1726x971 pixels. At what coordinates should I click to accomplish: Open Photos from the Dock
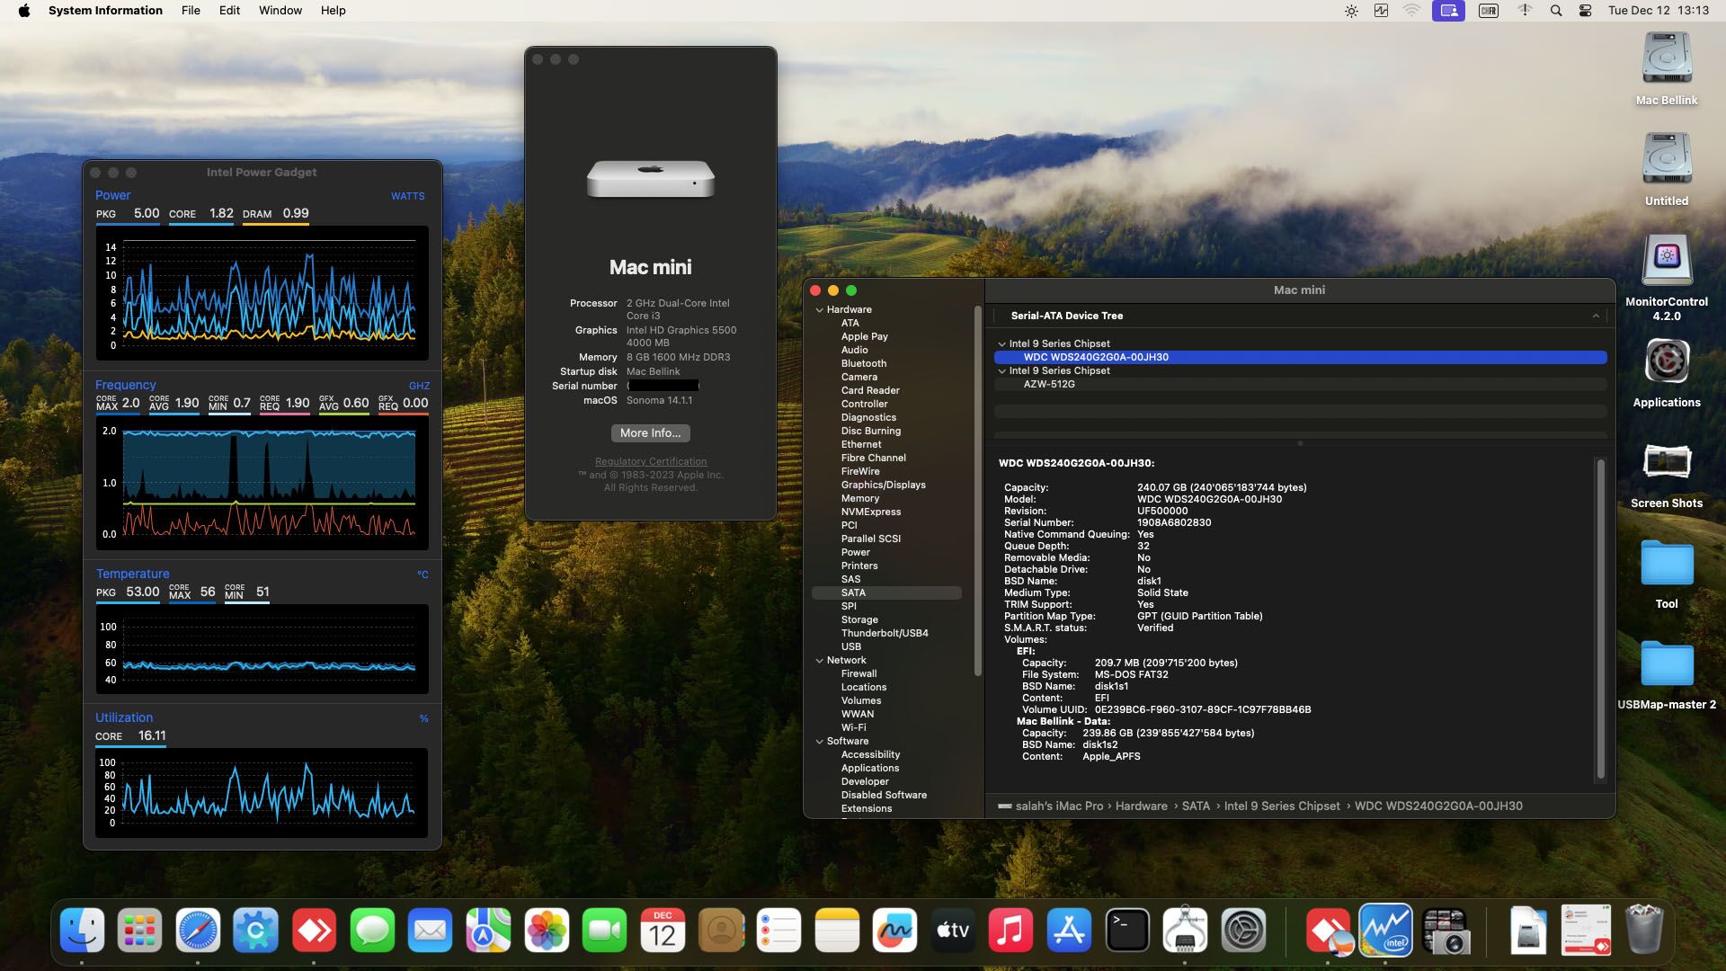(x=547, y=930)
